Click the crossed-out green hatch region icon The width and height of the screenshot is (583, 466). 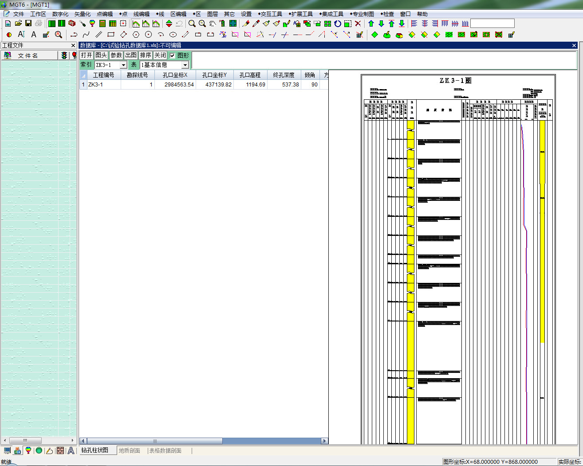[x=499, y=35]
